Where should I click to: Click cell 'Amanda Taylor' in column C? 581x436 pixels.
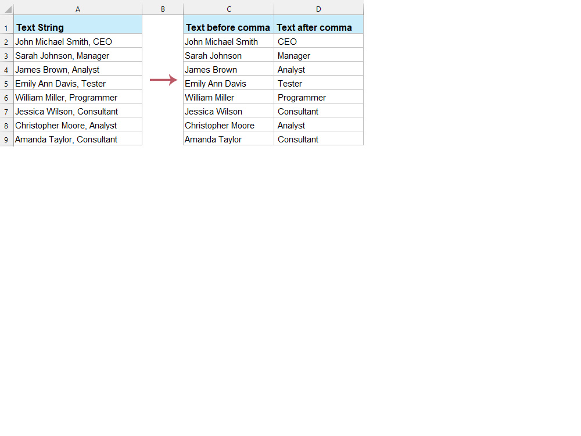coord(228,138)
